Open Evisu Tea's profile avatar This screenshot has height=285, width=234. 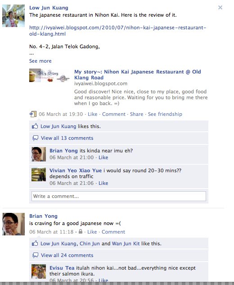click(x=39, y=271)
